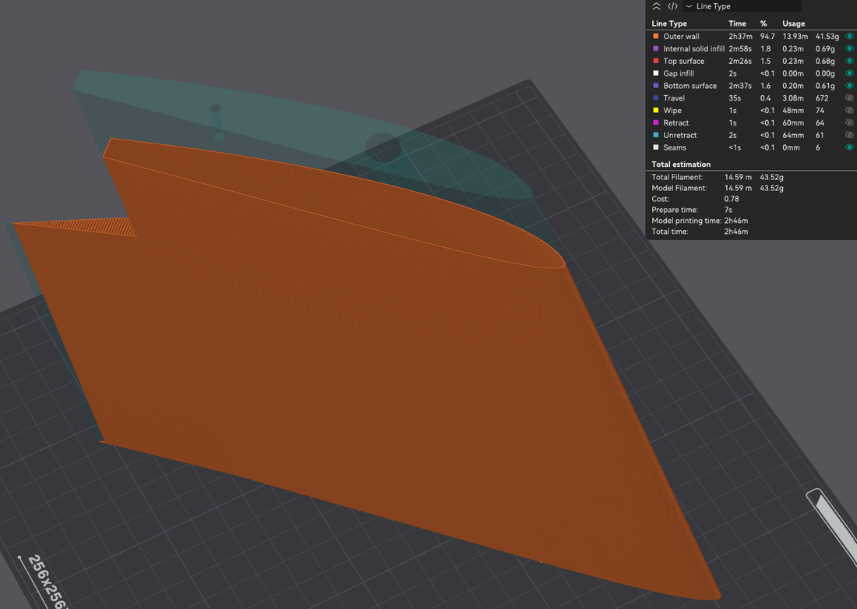Click the Bottom surface color swatch

tap(656, 85)
